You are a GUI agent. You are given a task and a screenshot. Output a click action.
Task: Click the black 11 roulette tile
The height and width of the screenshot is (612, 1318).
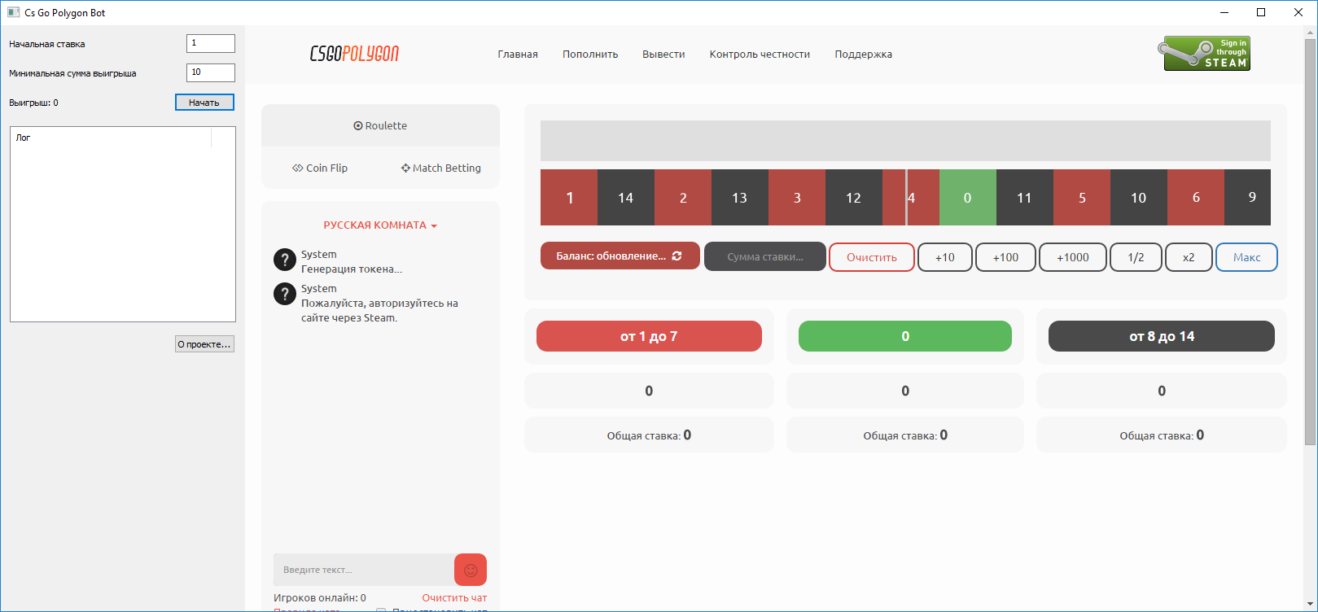point(1025,197)
